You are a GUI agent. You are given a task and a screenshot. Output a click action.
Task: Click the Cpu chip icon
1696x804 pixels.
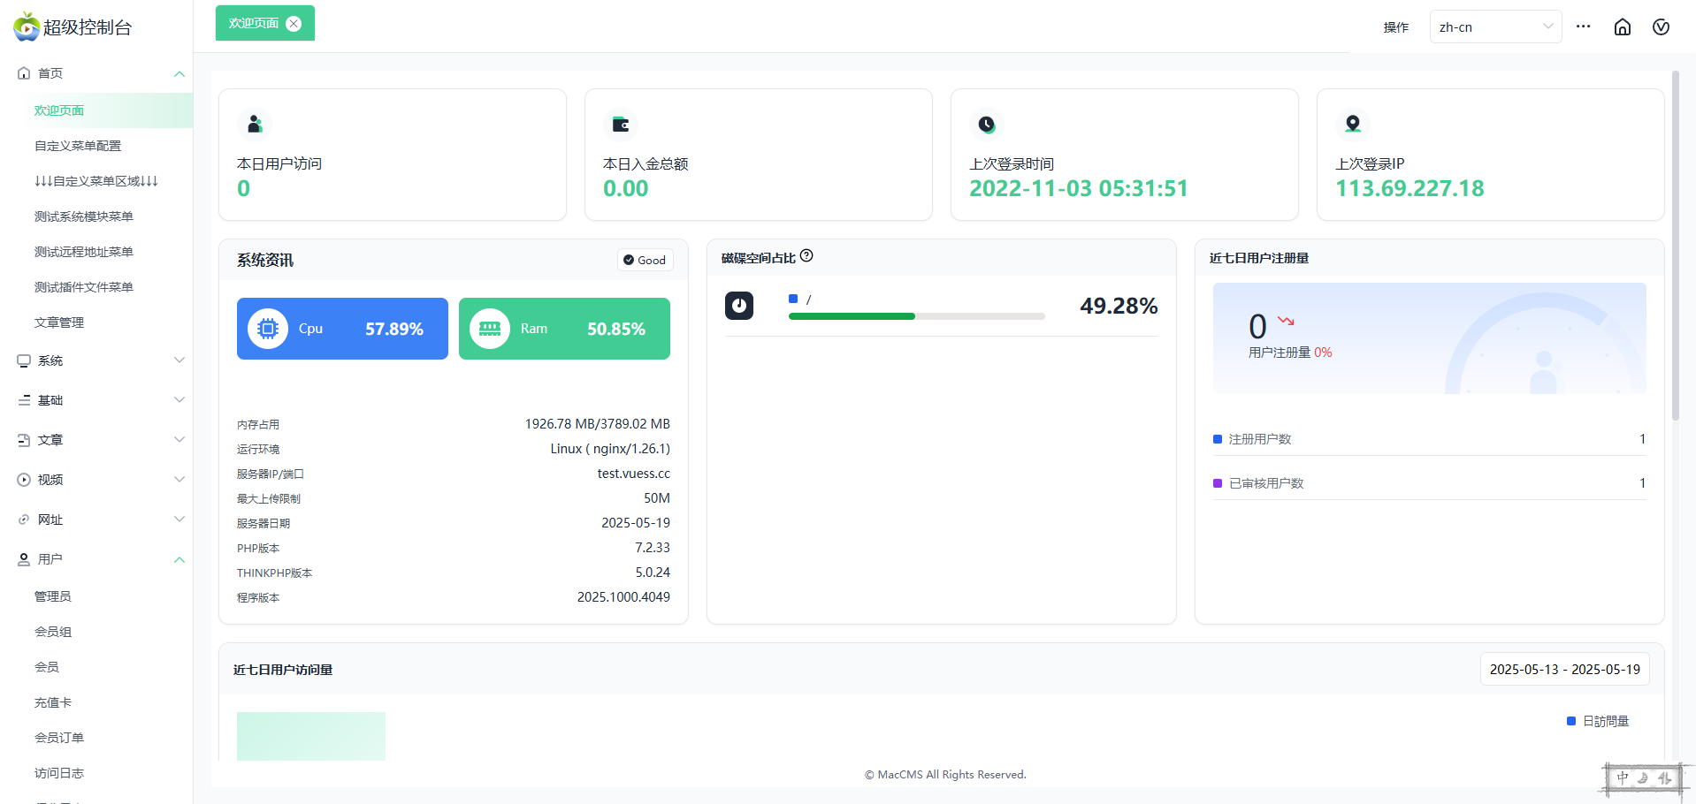coord(267,329)
